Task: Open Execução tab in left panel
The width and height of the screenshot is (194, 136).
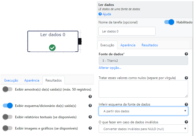Action: coord(11,80)
